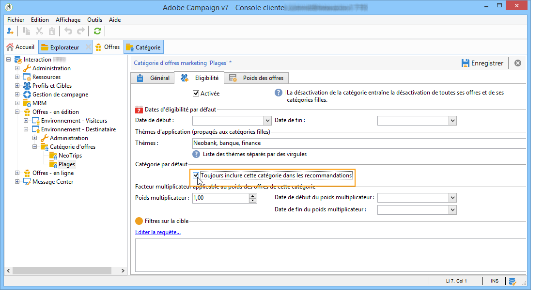Click the redo arrow icon
This screenshot has width=544, height=301.
click(x=81, y=31)
